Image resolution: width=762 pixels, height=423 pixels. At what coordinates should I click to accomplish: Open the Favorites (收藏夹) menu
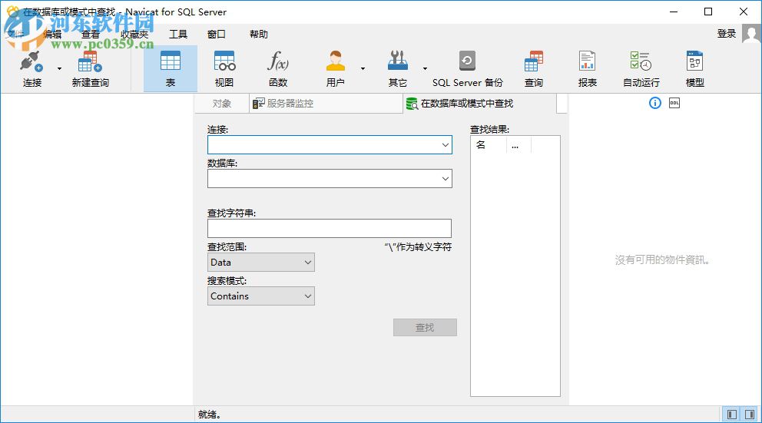(134, 34)
